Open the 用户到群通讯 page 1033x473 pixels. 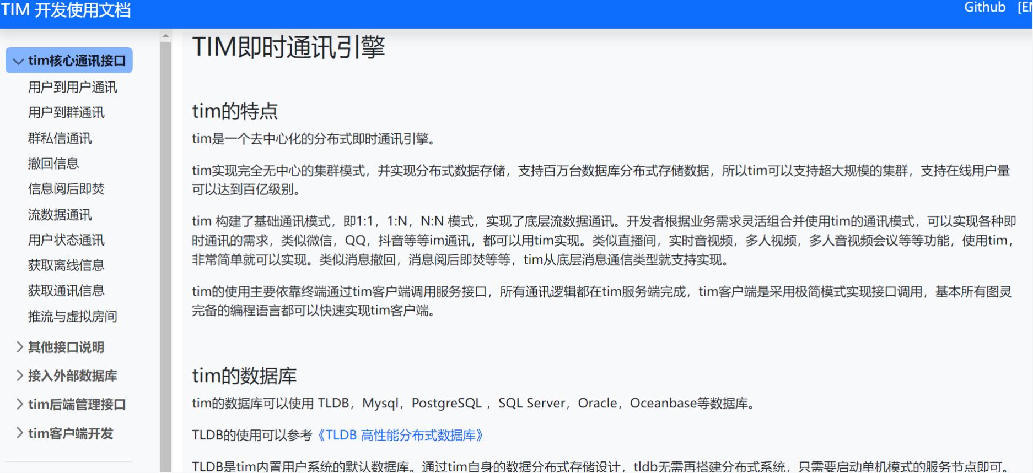(66, 113)
